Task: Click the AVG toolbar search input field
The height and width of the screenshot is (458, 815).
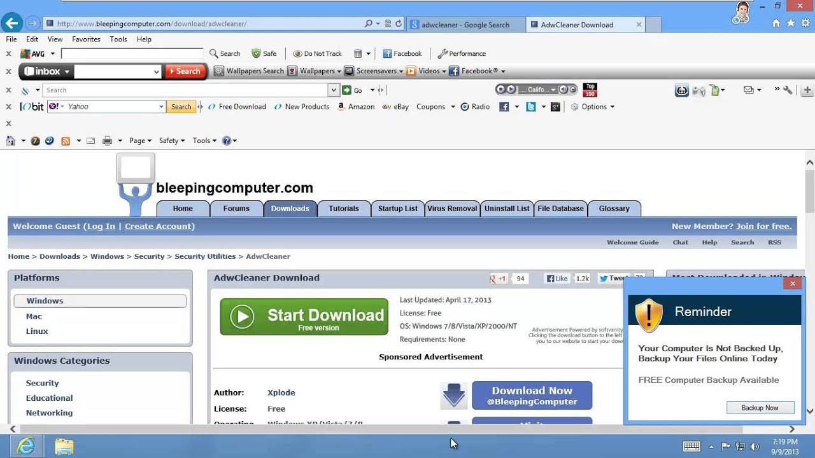Action: [x=132, y=53]
